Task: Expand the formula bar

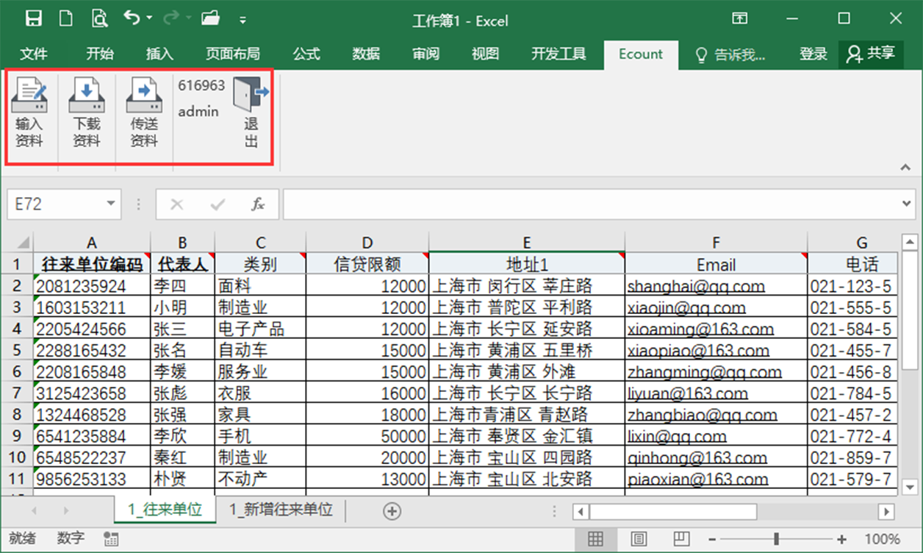Action: [x=908, y=204]
